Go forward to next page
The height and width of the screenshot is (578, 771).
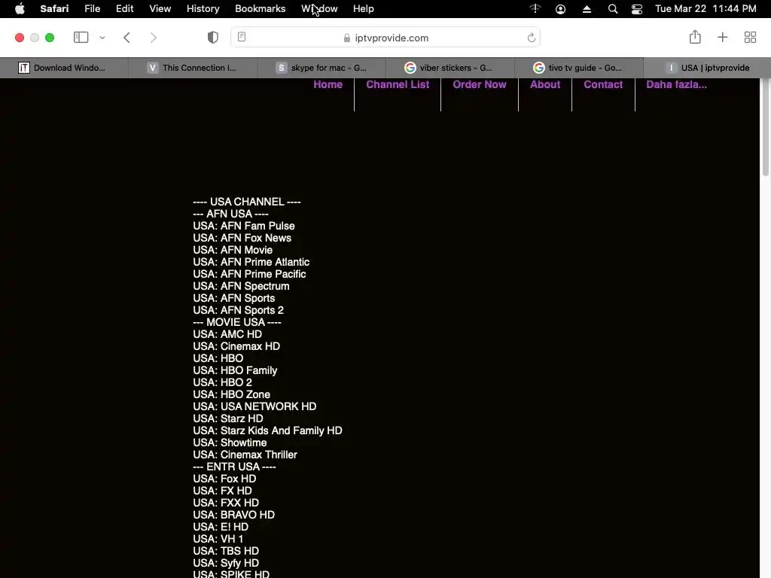tap(154, 38)
